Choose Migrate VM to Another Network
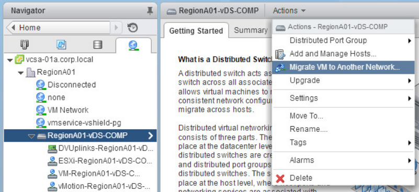This screenshot has height=192, width=419. click(343, 67)
